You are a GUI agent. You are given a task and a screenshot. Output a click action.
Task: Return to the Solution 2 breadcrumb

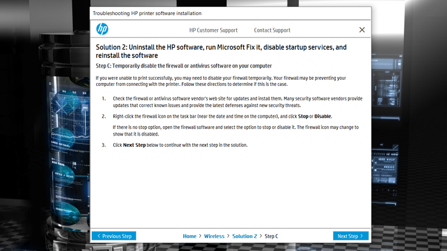point(245,236)
